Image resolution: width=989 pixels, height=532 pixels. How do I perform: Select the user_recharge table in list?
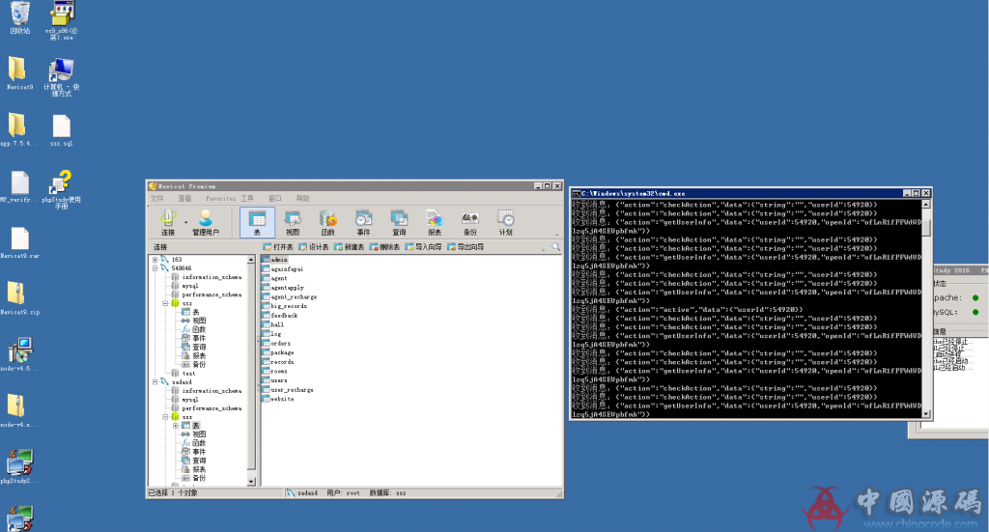click(x=288, y=390)
